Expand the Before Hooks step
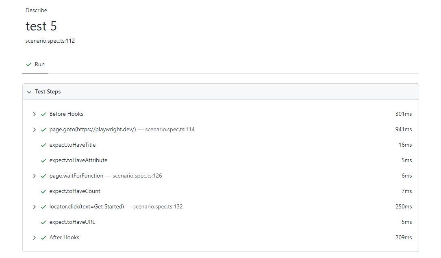Screen dimensions: 441x258 [34, 114]
